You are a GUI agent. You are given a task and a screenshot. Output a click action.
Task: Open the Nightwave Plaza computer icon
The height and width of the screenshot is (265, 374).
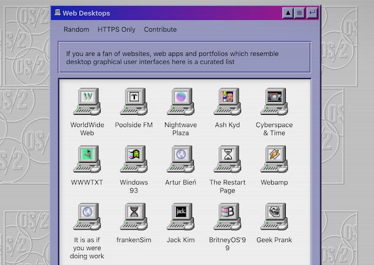click(x=180, y=101)
